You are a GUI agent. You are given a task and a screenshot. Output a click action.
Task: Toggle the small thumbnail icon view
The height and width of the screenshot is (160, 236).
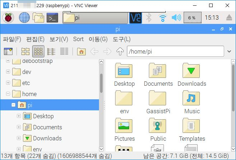tap(38, 51)
